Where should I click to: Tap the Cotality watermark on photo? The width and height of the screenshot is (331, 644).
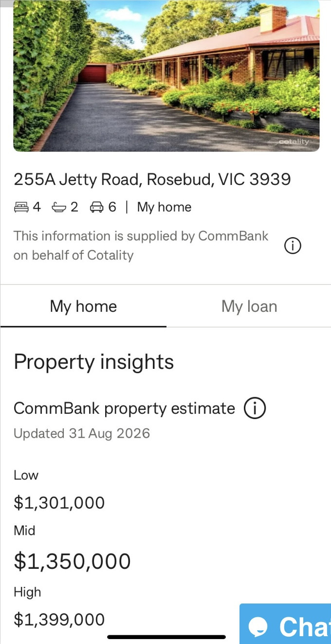pyautogui.click(x=291, y=141)
